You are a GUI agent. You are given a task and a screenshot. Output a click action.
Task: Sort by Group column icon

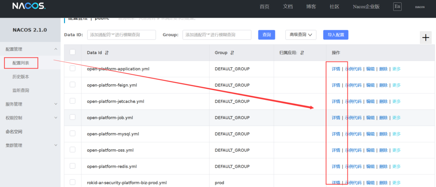pos(232,53)
